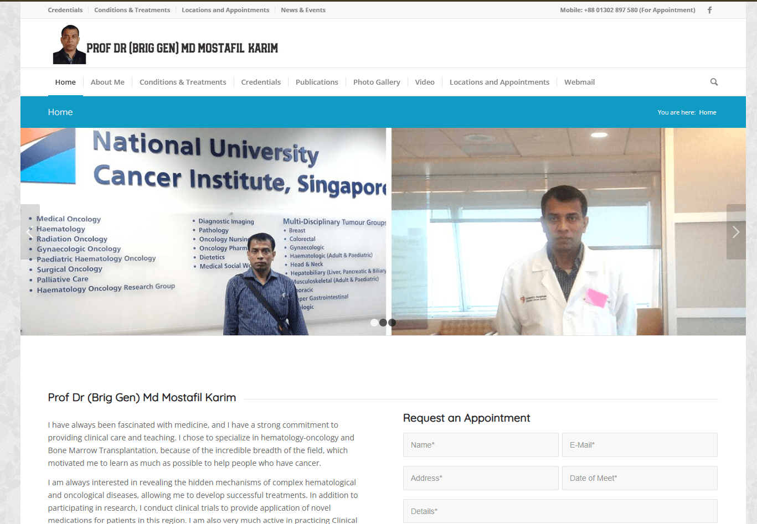Click the white coat doctor slide image
This screenshot has height=524, width=757.
tap(569, 232)
